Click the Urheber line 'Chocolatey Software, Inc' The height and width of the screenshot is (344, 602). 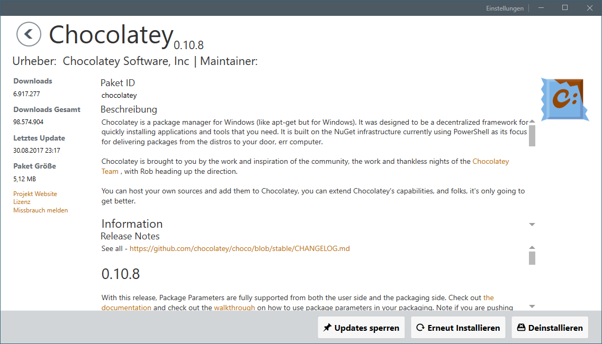(x=126, y=61)
